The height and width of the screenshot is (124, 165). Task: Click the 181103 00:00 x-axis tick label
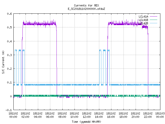(x=160, y=115)
